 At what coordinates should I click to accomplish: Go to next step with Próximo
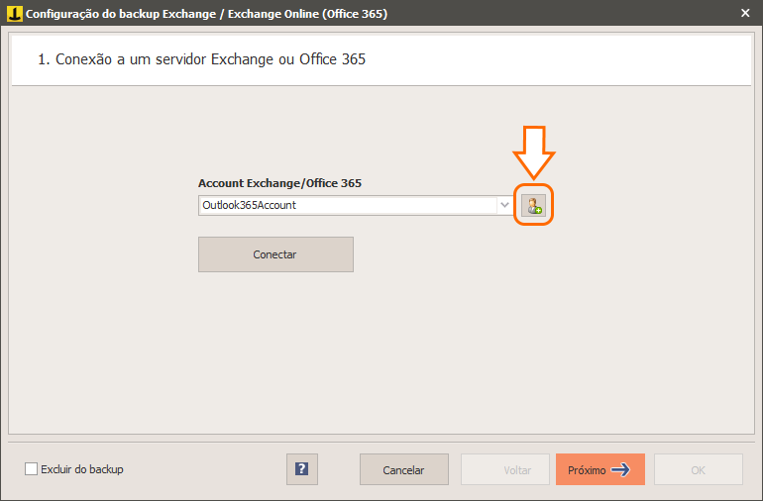coord(599,469)
